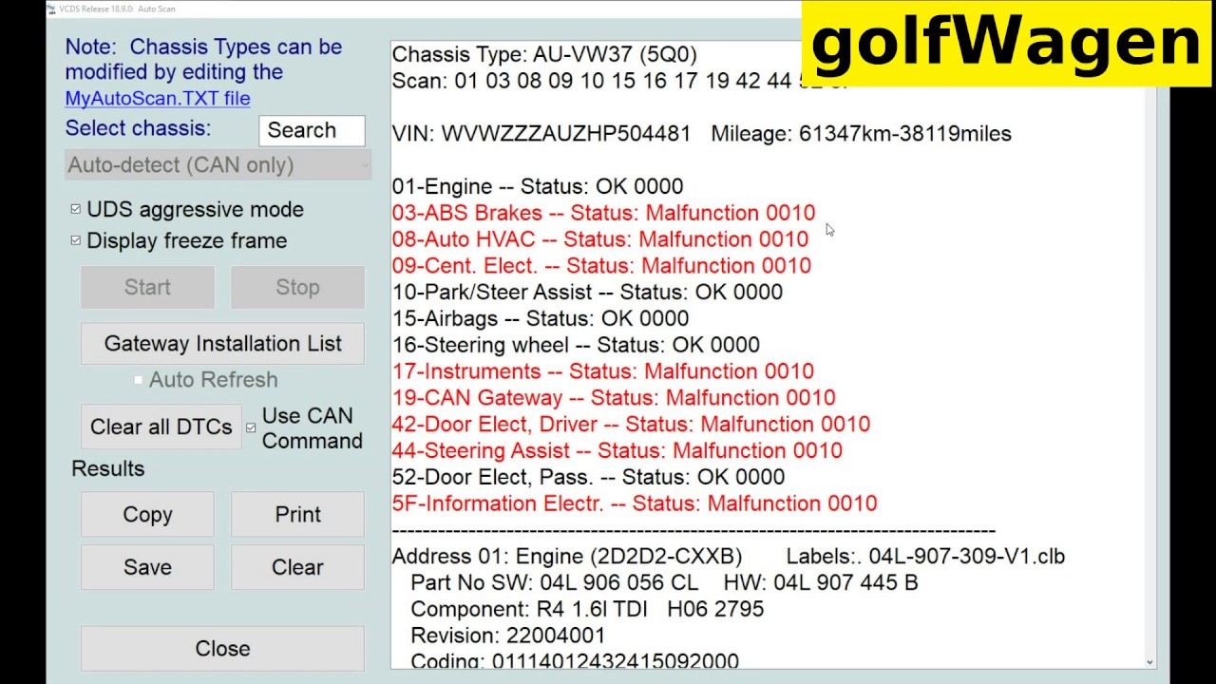Select the 10-Park/Steer Assist status line

[587, 292]
